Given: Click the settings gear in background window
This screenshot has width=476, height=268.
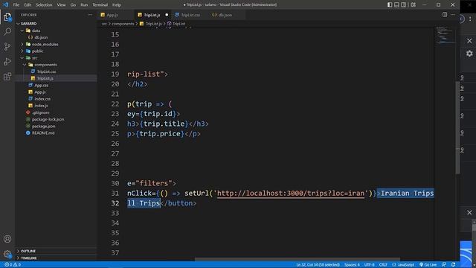Looking at the screenshot, I should pyautogui.click(x=469, y=54).
